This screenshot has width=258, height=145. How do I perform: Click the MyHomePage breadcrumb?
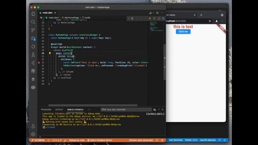72,18
